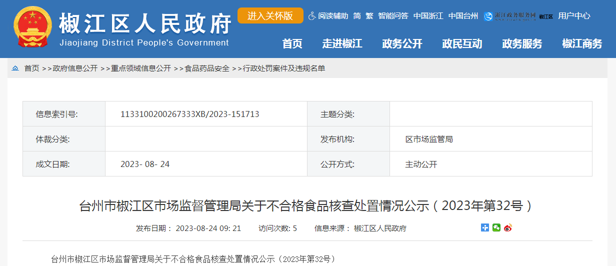Switch to Simplified Chinese (简)
The height and width of the screenshot is (266, 616).
[x=357, y=16]
